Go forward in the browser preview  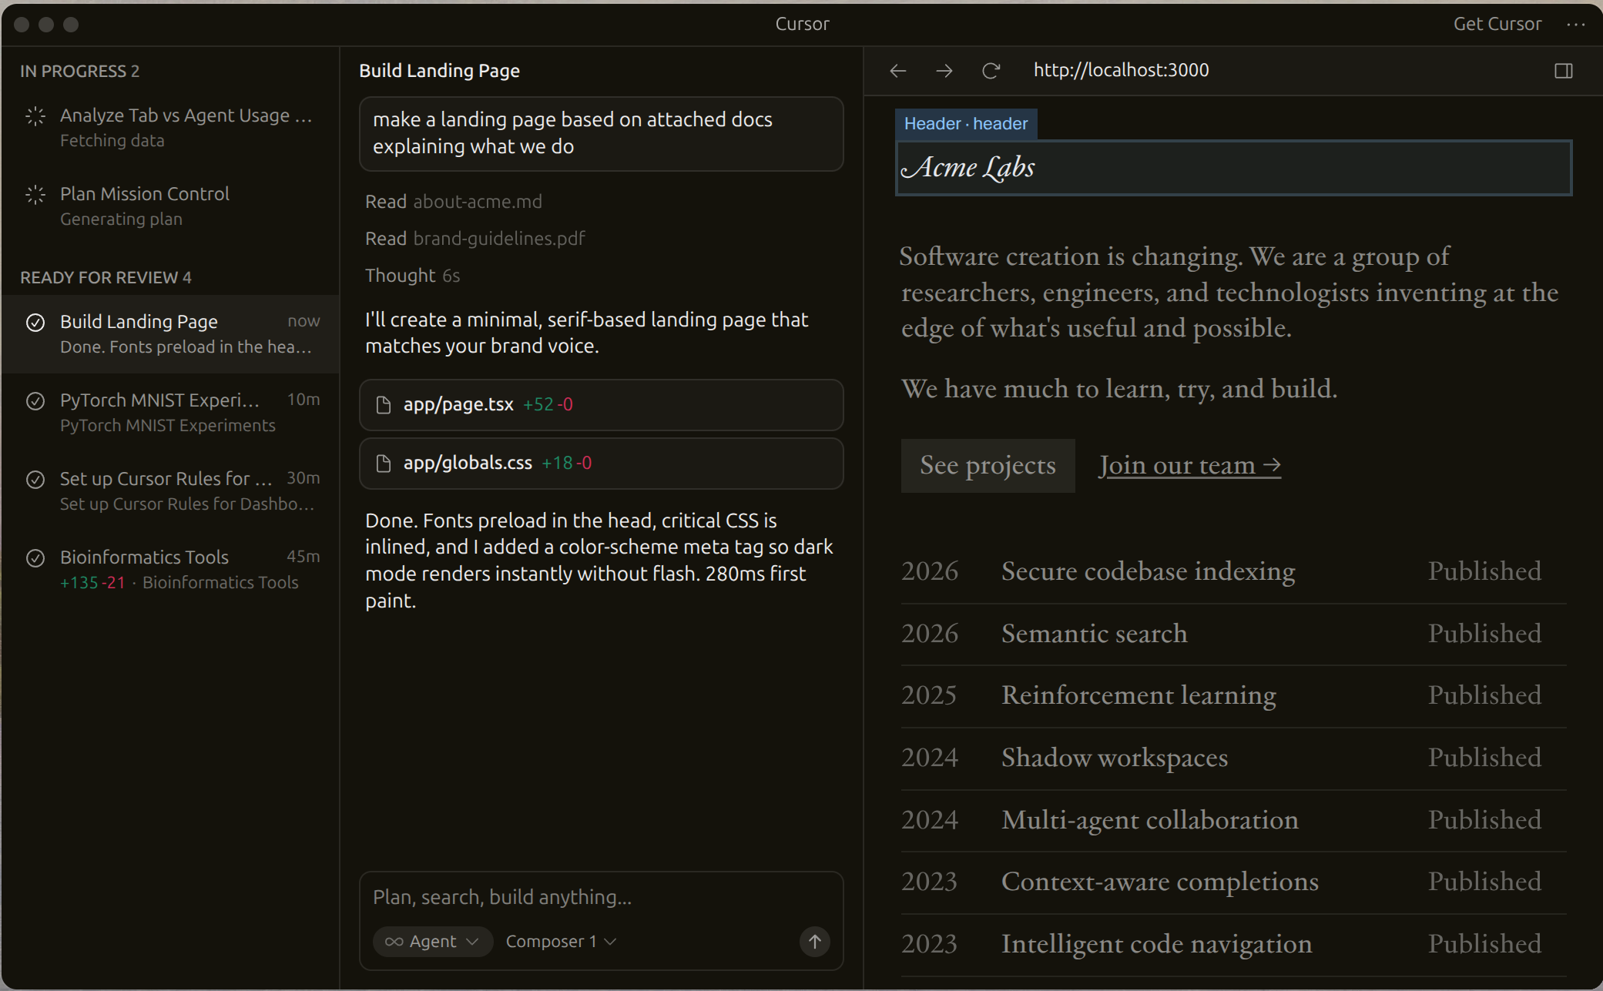click(944, 71)
